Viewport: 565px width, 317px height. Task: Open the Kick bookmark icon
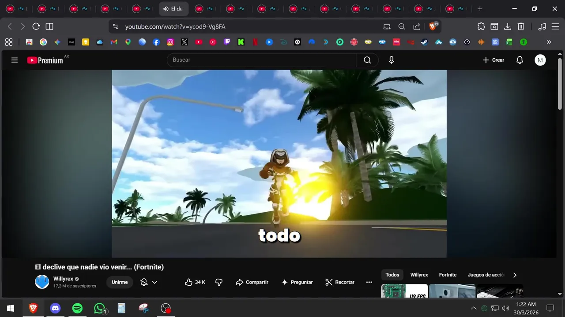point(241,42)
